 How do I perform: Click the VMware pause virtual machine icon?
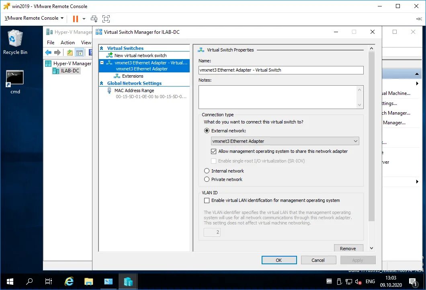76,19
